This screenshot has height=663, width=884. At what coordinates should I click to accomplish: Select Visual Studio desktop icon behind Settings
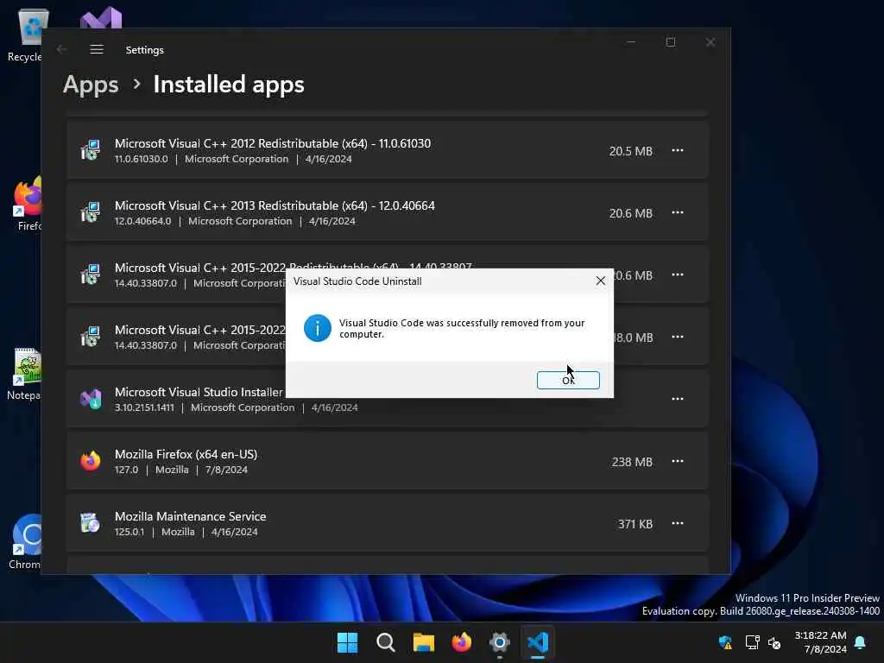tap(100, 17)
